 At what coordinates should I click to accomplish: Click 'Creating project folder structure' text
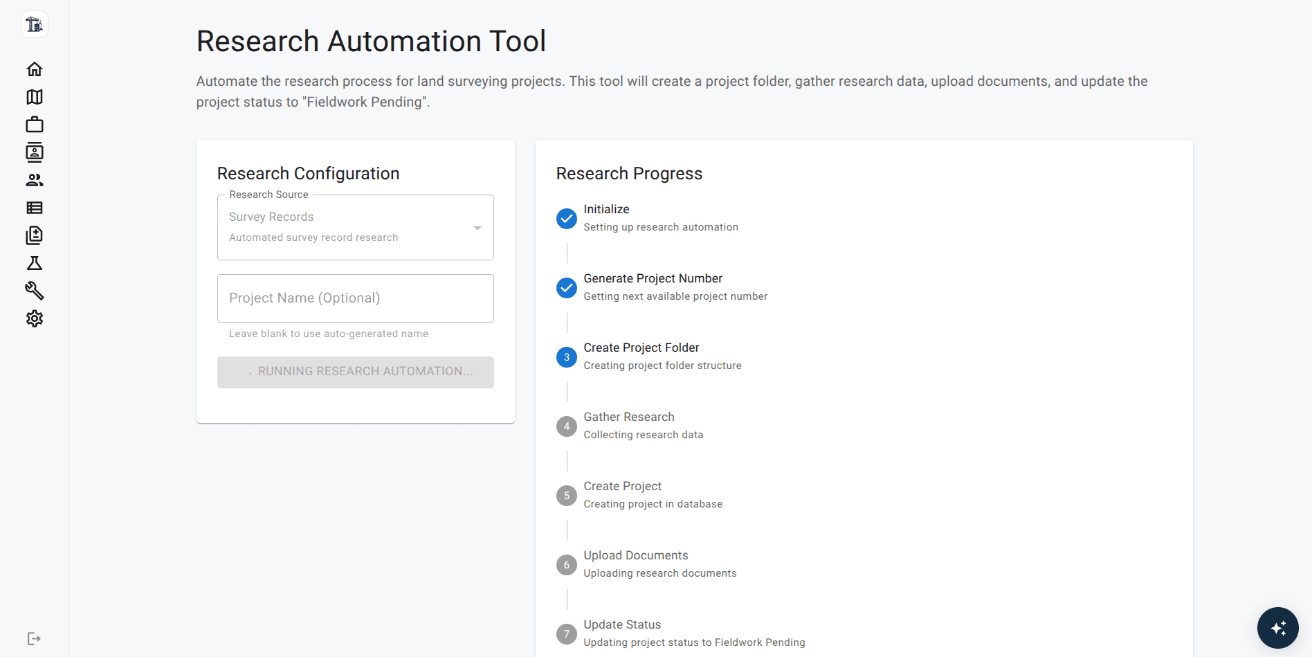tap(662, 366)
